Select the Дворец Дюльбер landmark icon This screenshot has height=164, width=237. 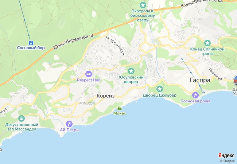tap(159, 89)
